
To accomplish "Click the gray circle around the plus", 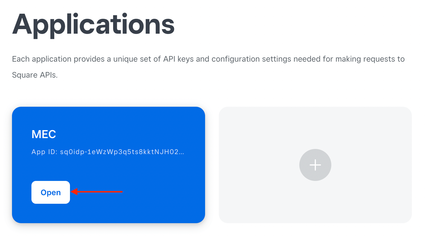I will tap(305, 156).
